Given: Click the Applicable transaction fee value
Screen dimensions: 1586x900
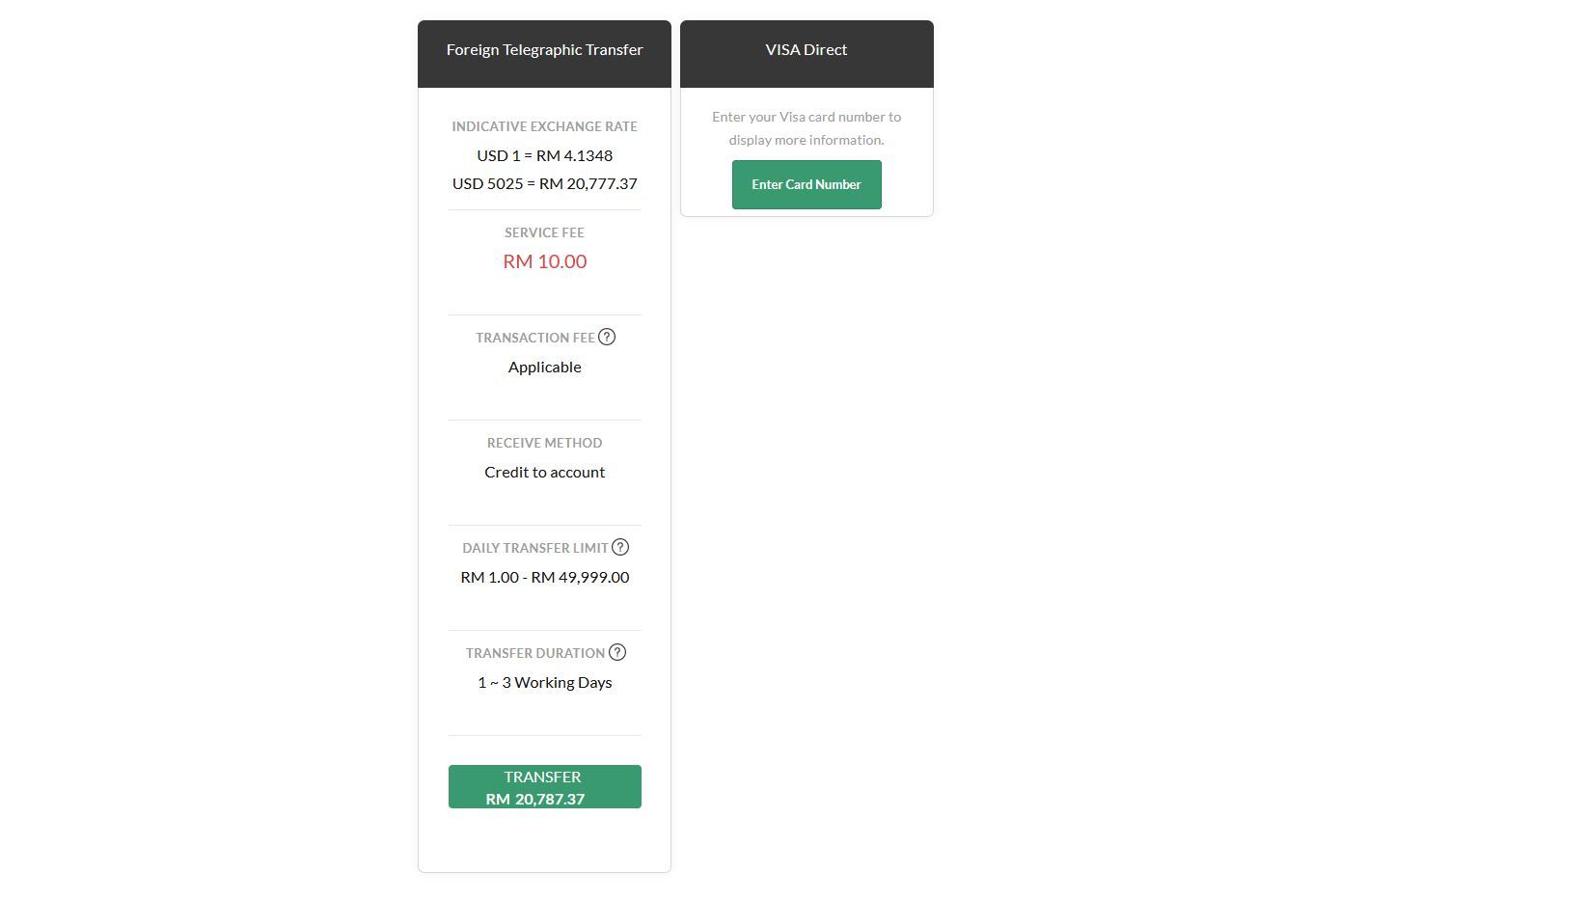Looking at the screenshot, I should (544, 367).
